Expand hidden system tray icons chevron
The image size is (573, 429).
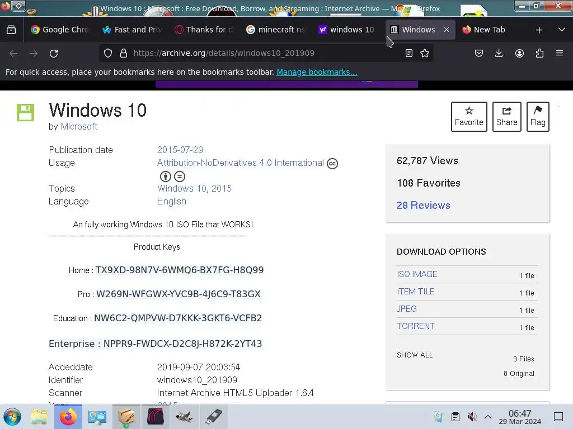click(x=488, y=417)
